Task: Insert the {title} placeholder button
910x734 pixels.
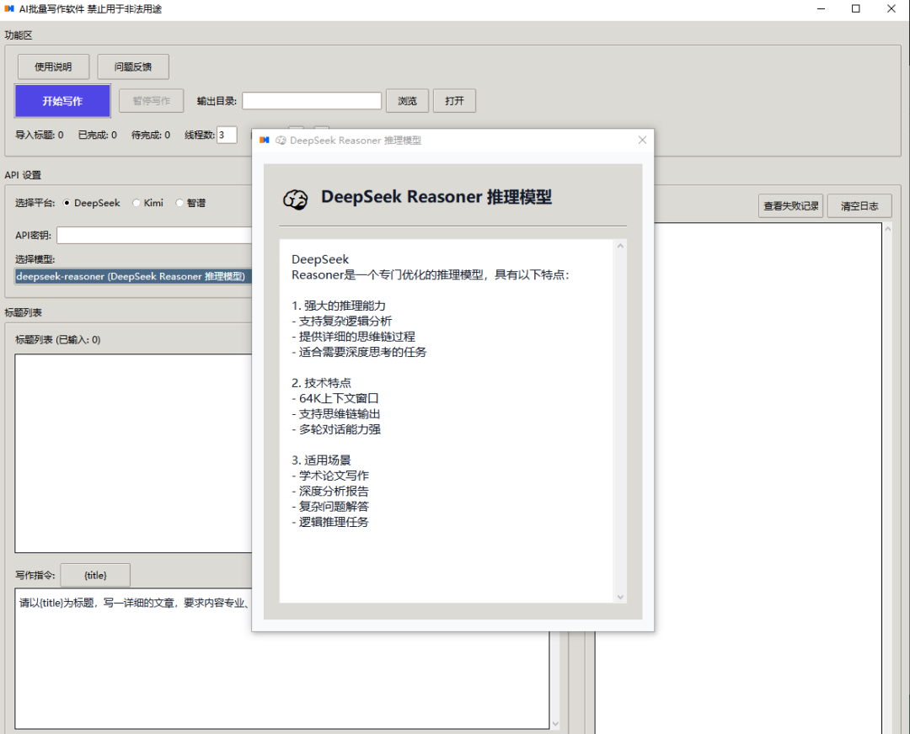Action: coord(95,575)
